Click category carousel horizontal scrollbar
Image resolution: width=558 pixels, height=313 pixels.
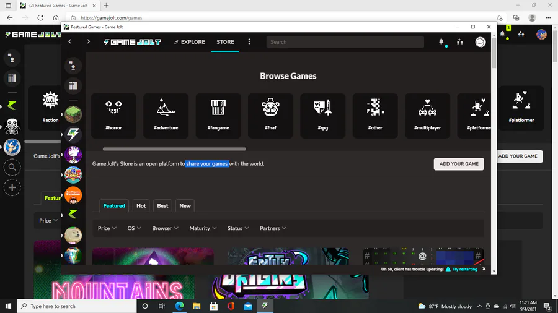tap(174, 149)
